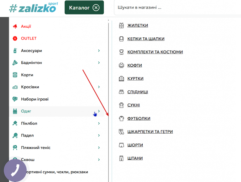Open the ШТАНИ subcategory link
This screenshot has height=182, width=241.
(x=135, y=158)
